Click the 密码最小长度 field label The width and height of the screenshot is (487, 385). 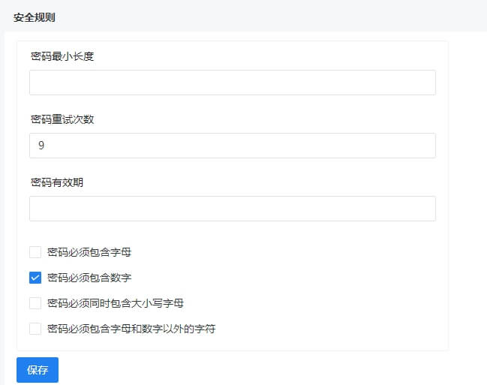point(62,56)
